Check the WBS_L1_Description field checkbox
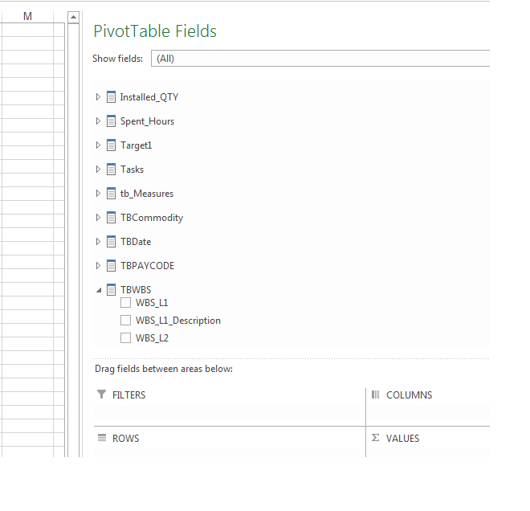This screenshot has height=511, width=530. pyautogui.click(x=126, y=320)
